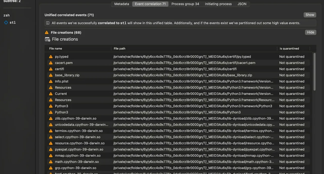
Task: Select the Current file name
Action: pyautogui.click(x=61, y=94)
